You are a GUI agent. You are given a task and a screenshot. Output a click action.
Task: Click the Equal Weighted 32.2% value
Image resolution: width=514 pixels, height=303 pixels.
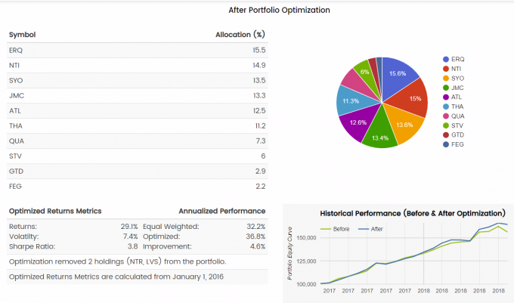click(x=255, y=227)
